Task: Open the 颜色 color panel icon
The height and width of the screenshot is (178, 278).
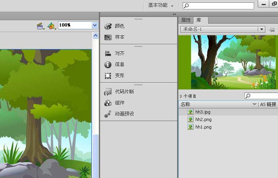Action: [x=108, y=26]
